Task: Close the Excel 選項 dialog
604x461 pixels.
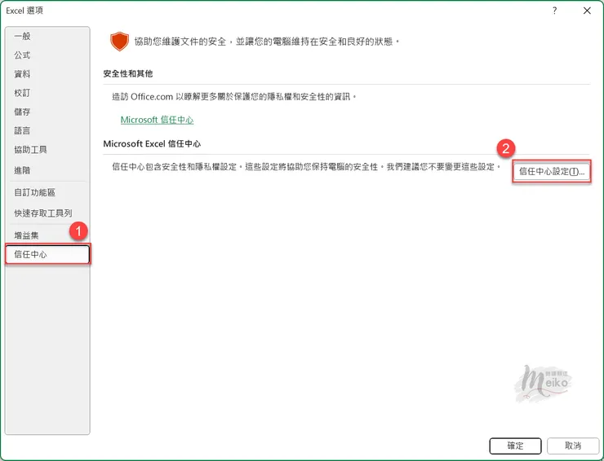Action: (587, 11)
